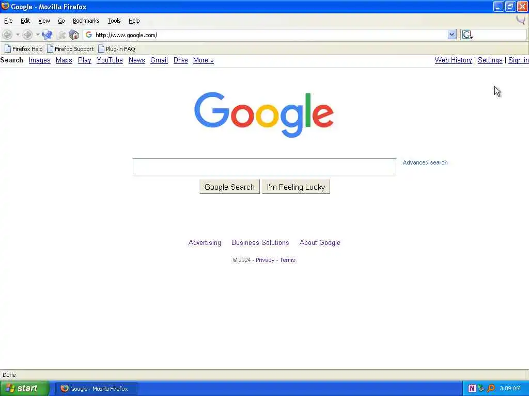The height and width of the screenshot is (396, 529).
Task: Click the bold Search label
Action: pyautogui.click(x=12, y=60)
